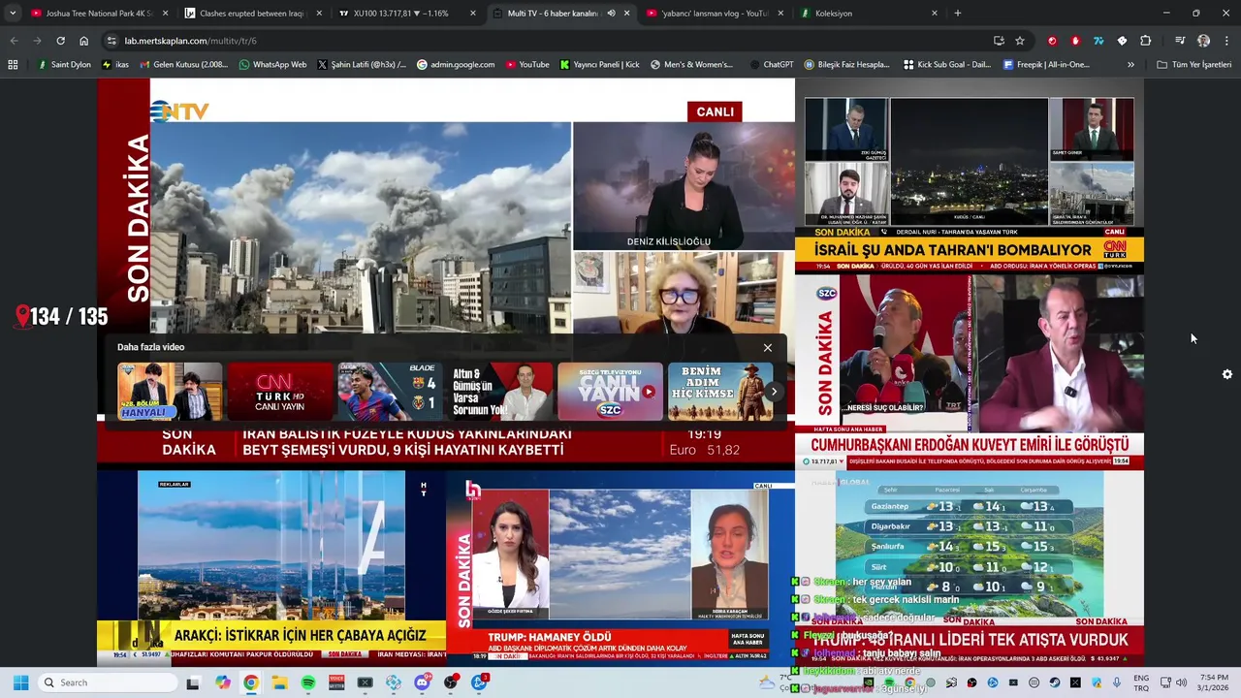Screen dimensions: 1241x698
Task: Open Şahin Latifi X bookmark
Action: point(362,65)
